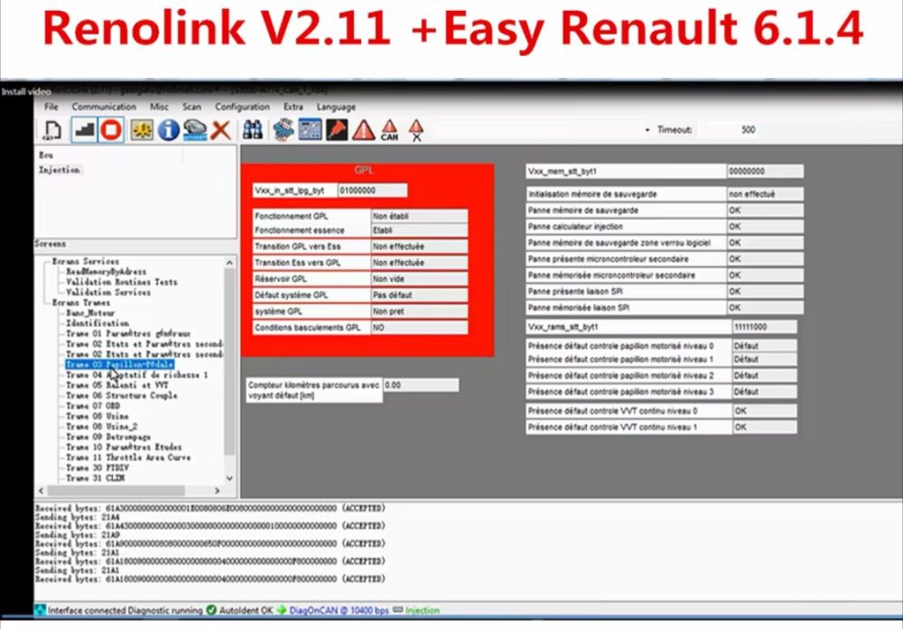Click the red pin on black icon

coord(337,130)
